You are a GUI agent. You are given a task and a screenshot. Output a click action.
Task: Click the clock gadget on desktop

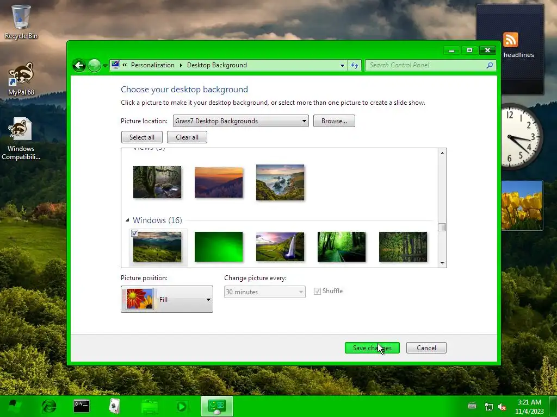click(x=522, y=136)
